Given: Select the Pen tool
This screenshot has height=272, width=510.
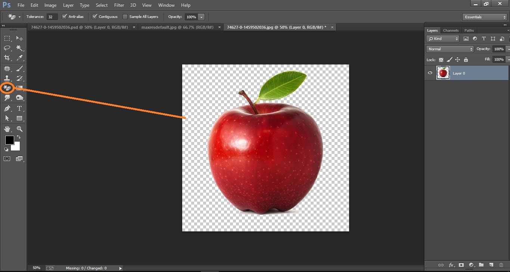Looking at the screenshot, I should 7,108.
